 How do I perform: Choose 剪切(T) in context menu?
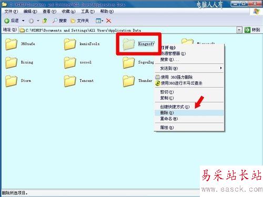(189, 92)
